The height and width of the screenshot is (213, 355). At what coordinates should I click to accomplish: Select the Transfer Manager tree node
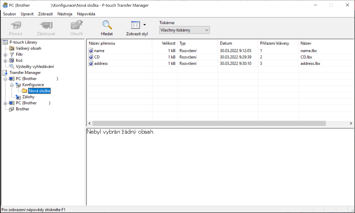click(x=25, y=72)
